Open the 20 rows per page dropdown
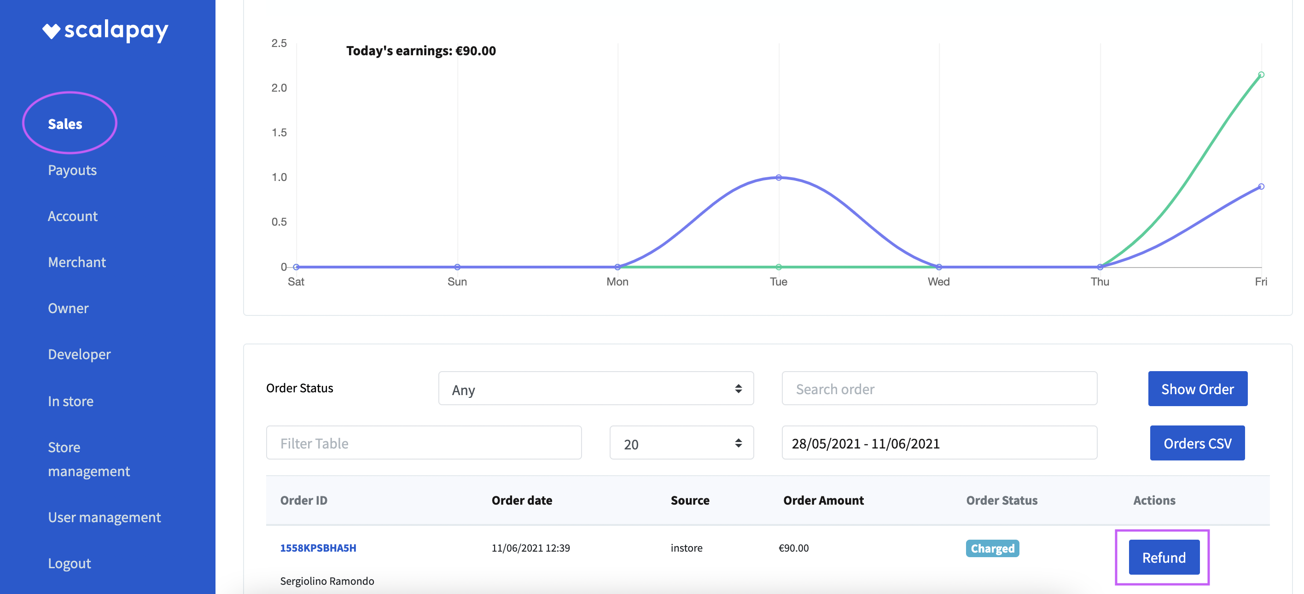 coord(681,443)
